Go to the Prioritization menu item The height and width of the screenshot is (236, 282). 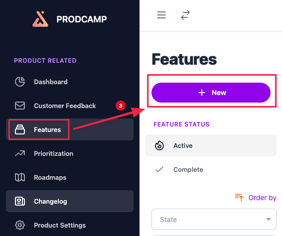pyautogui.click(x=70, y=153)
